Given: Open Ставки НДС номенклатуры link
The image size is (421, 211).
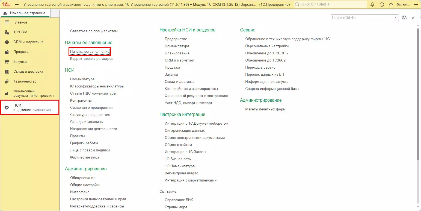Looking at the screenshot, I should (x=93, y=93).
